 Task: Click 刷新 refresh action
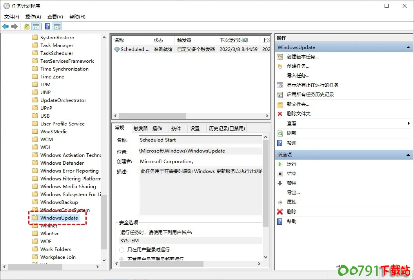pos(291,133)
